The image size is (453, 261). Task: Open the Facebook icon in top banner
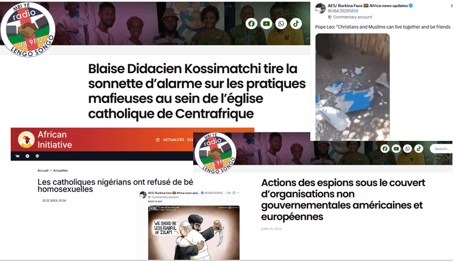tap(251, 24)
